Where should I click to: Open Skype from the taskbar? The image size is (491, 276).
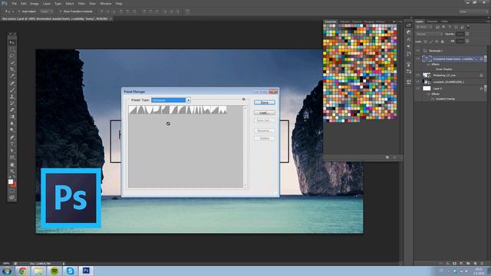[70, 271]
